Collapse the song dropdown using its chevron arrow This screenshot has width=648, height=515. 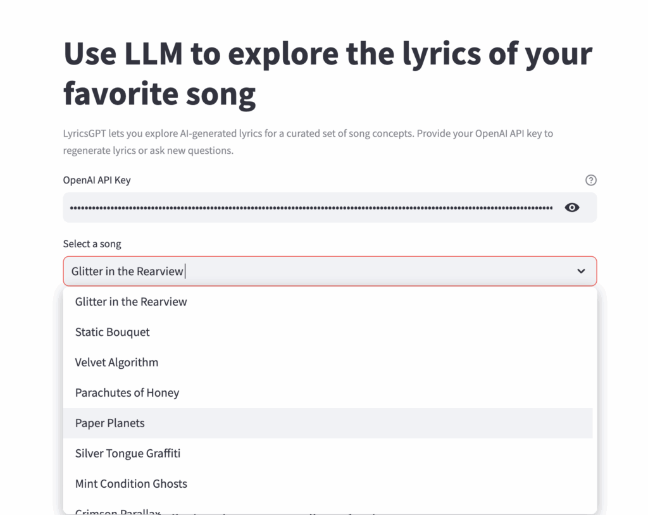coord(581,271)
